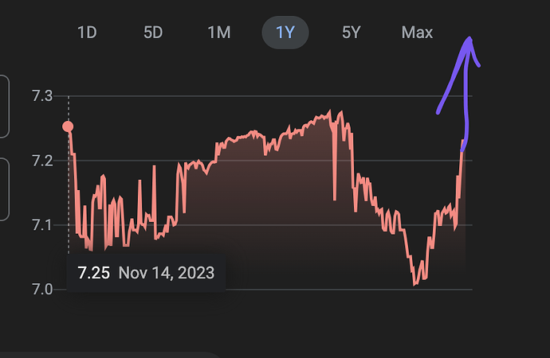The image size is (550, 358).
Task: Switch chart to 5Y view
Action: [351, 33]
